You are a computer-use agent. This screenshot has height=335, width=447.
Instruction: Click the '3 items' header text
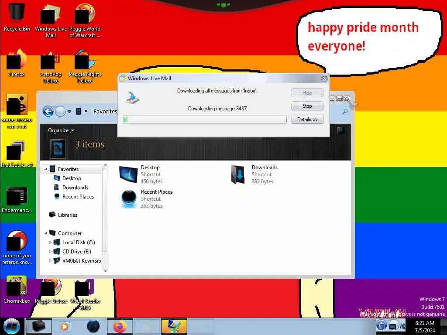coord(89,144)
